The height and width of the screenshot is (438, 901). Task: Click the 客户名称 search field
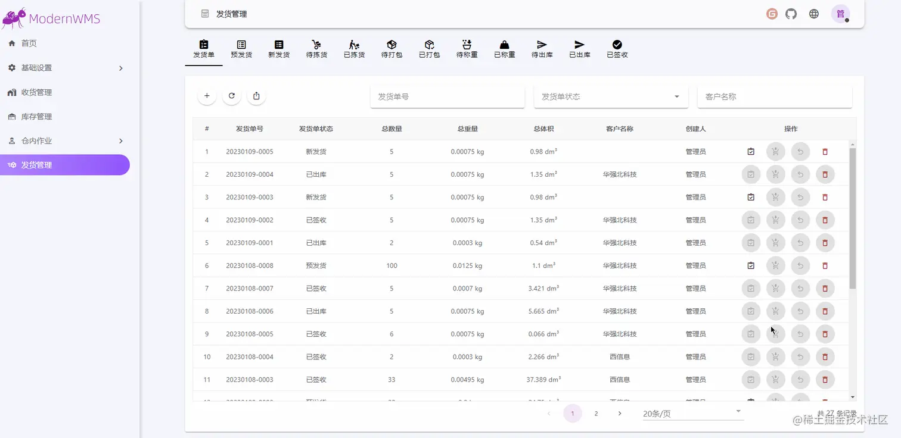click(x=775, y=96)
